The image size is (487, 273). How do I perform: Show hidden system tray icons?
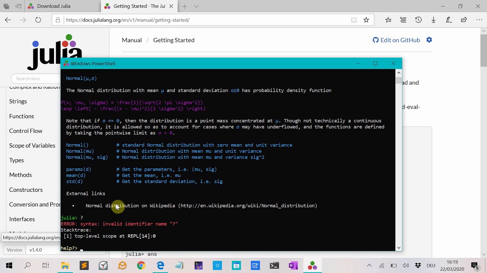point(369,265)
